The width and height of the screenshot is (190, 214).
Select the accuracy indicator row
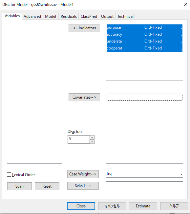144,34
